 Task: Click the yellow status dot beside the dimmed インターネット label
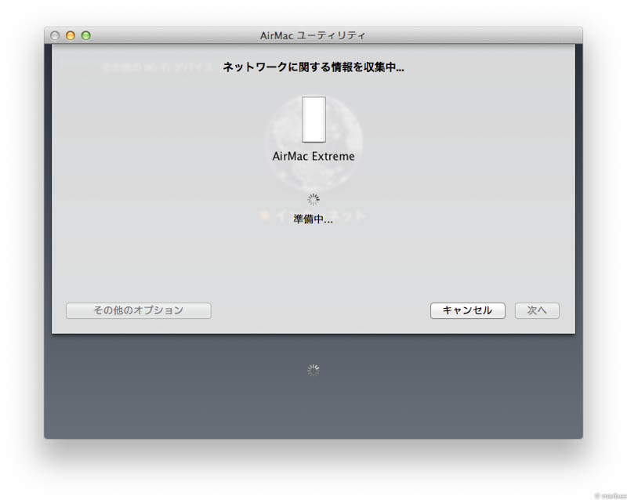265,213
